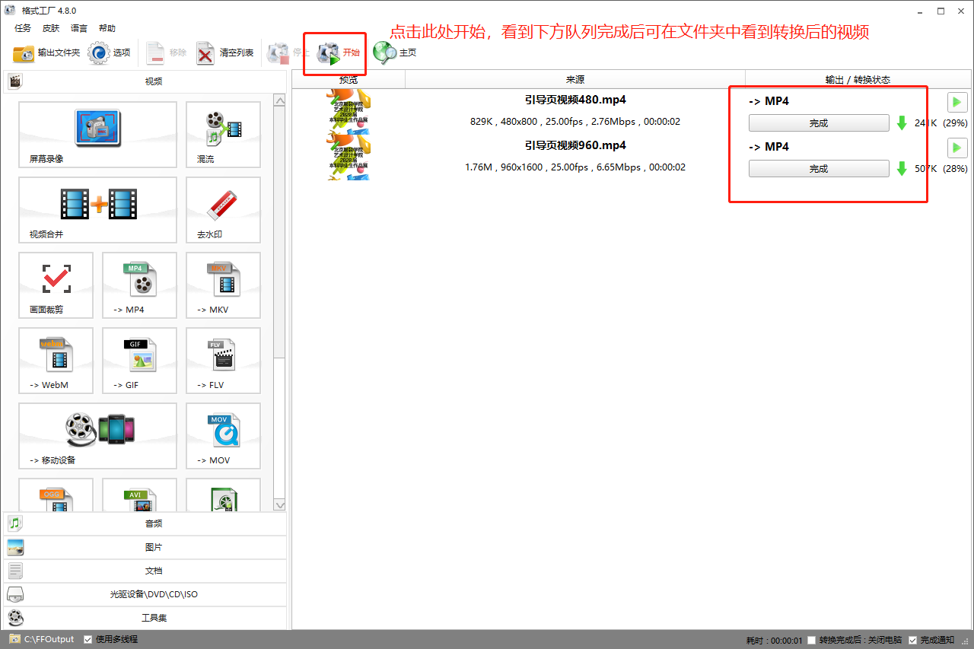
Task: Click the 混流 mux tool icon
Action: coord(223,135)
